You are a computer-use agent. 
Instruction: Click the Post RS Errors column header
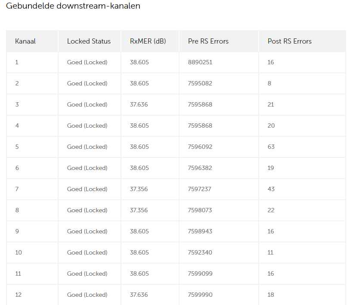point(290,41)
